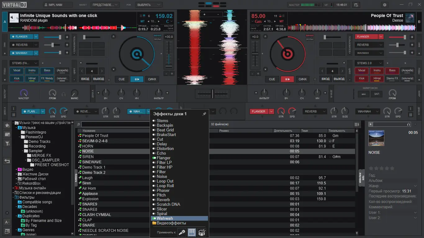Enable the Echo effect toggle
Screen dimensions: 424x238
tap(154, 153)
